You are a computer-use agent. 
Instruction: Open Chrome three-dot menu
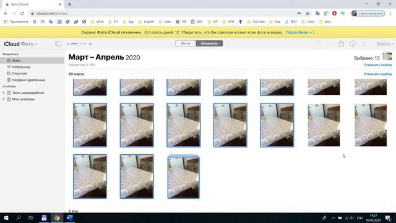click(x=390, y=14)
